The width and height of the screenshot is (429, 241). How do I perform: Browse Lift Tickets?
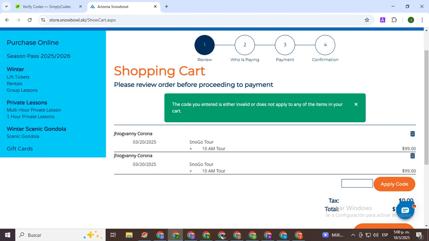pyautogui.click(x=18, y=77)
